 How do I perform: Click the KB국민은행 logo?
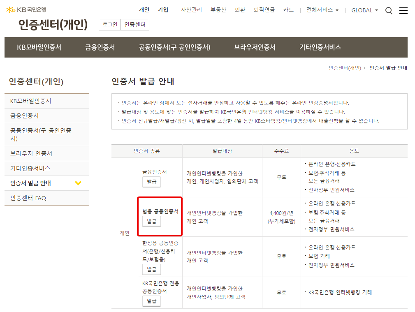[x=26, y=10]
